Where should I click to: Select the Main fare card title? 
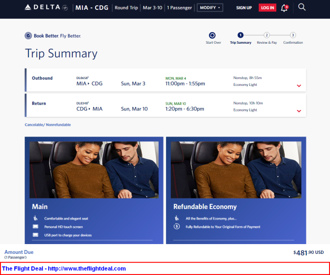point(40,207)
